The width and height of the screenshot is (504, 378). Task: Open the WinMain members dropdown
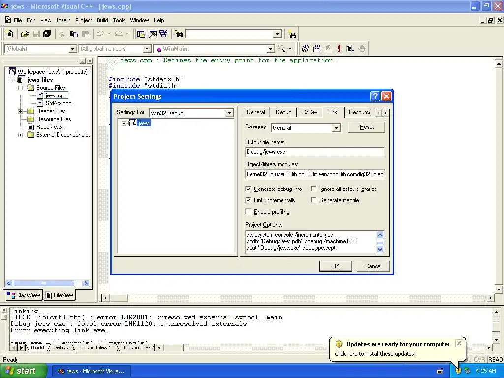(271, 49)
